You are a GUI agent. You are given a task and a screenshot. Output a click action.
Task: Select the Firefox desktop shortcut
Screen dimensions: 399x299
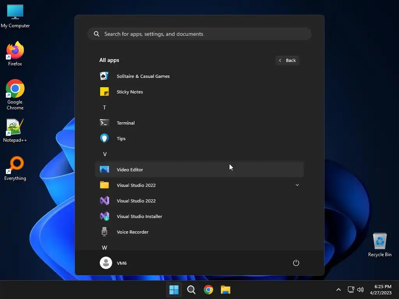15,54
